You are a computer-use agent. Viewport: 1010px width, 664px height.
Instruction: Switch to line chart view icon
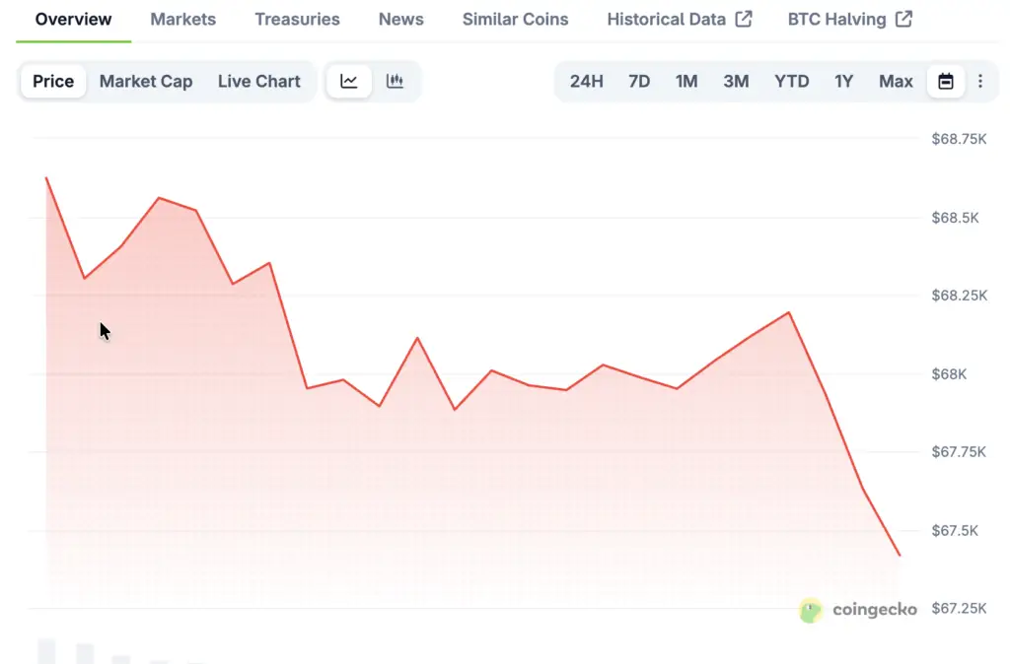(x=349, y=82)
